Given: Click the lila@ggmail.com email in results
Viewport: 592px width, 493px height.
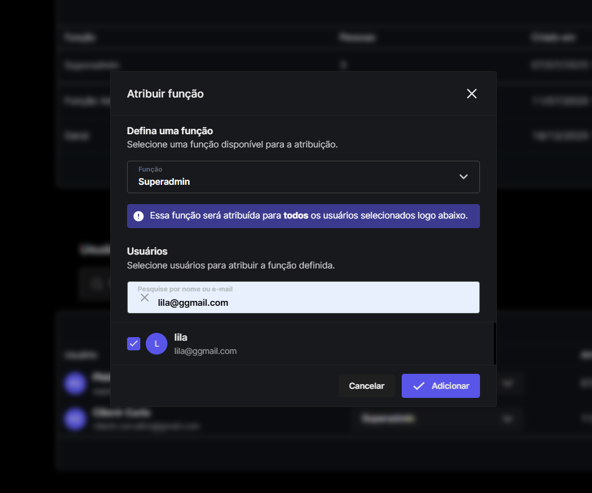Looking at the screenshot, I should pyautogui.click(x=205, y=351).
